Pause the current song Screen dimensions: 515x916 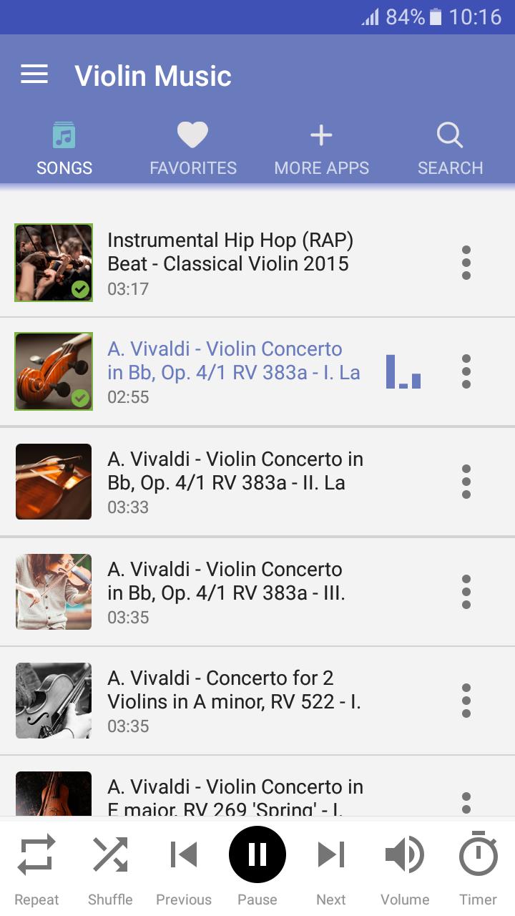[257, 855]
